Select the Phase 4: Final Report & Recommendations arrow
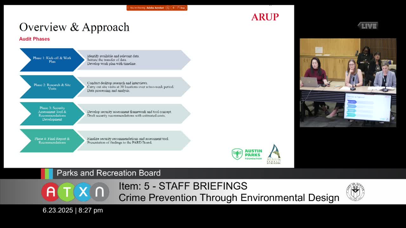 [52, 141]
